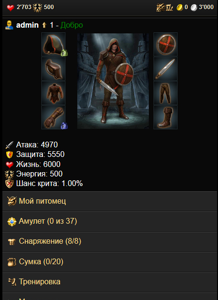This screenshot has height=300, width=218.
Task: Select the sword weapon slot
Action: pyautogui.click(x=166, y=69)
